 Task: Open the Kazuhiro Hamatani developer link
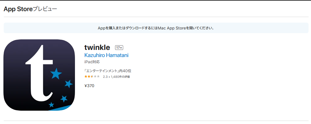[x=106, y=55]
